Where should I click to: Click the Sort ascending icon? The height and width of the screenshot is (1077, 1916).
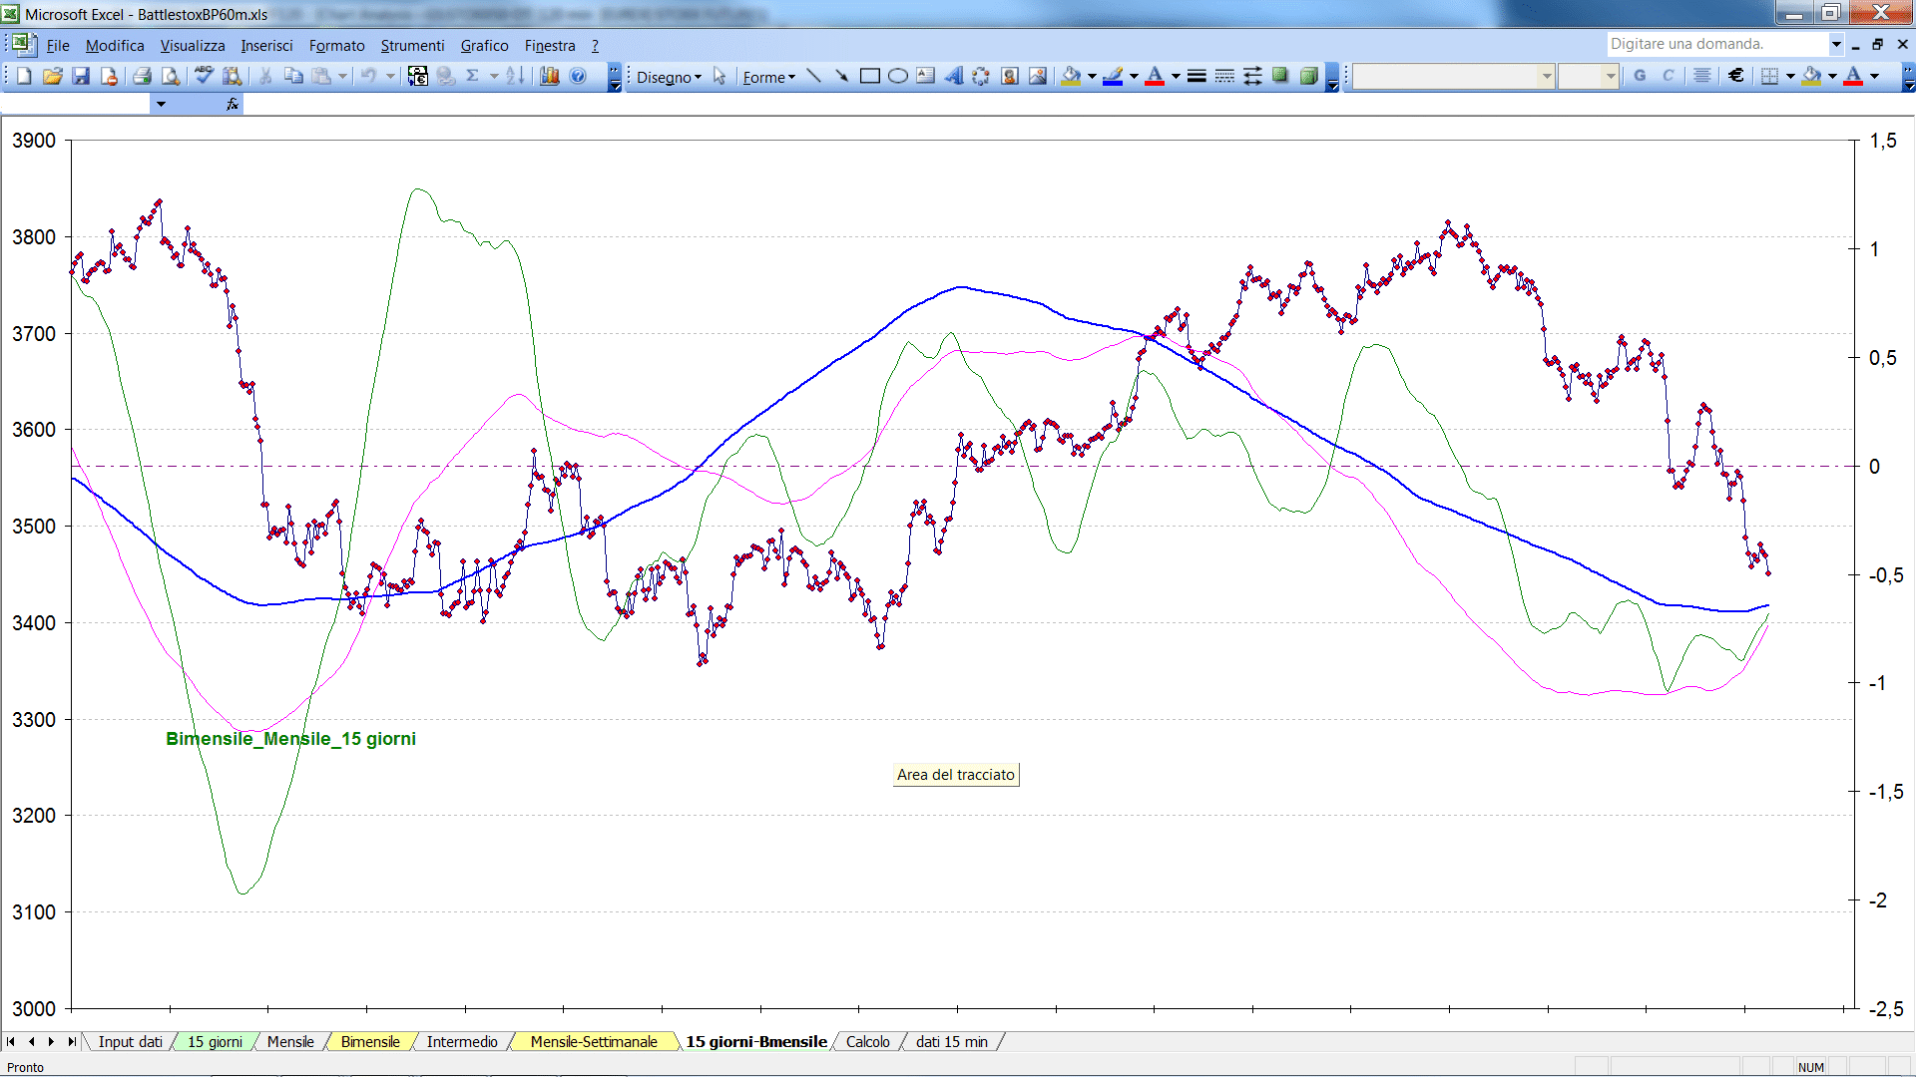tap(515, 76)
